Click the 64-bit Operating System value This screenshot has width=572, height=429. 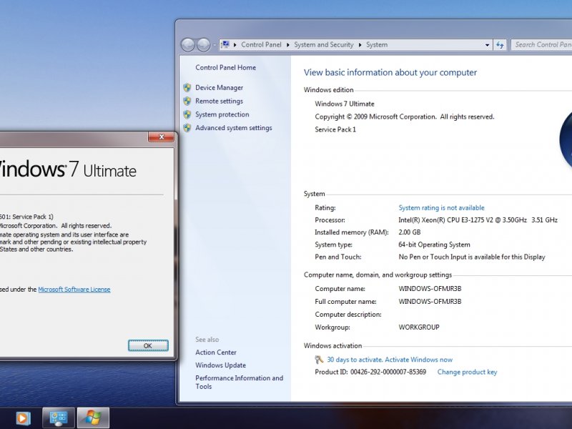434,245
